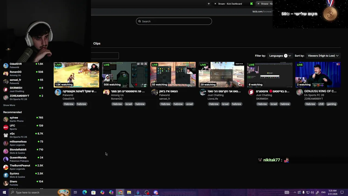Click ENG language indicator in system tray

(324, 192)
